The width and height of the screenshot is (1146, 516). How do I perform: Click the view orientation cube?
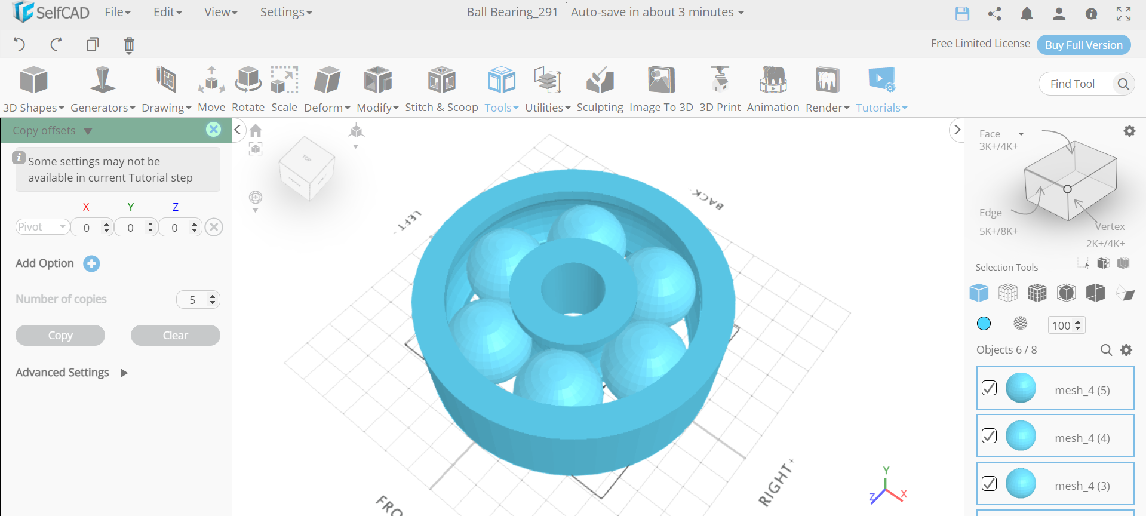(307, 168)
